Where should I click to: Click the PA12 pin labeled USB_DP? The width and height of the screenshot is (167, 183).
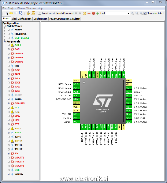tap(129, 92)
